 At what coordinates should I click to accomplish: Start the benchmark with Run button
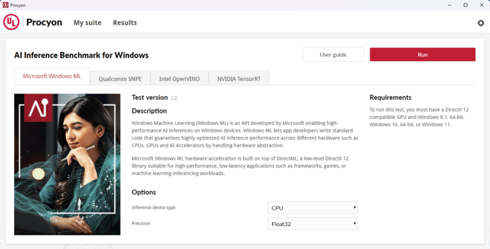(422, 55)
